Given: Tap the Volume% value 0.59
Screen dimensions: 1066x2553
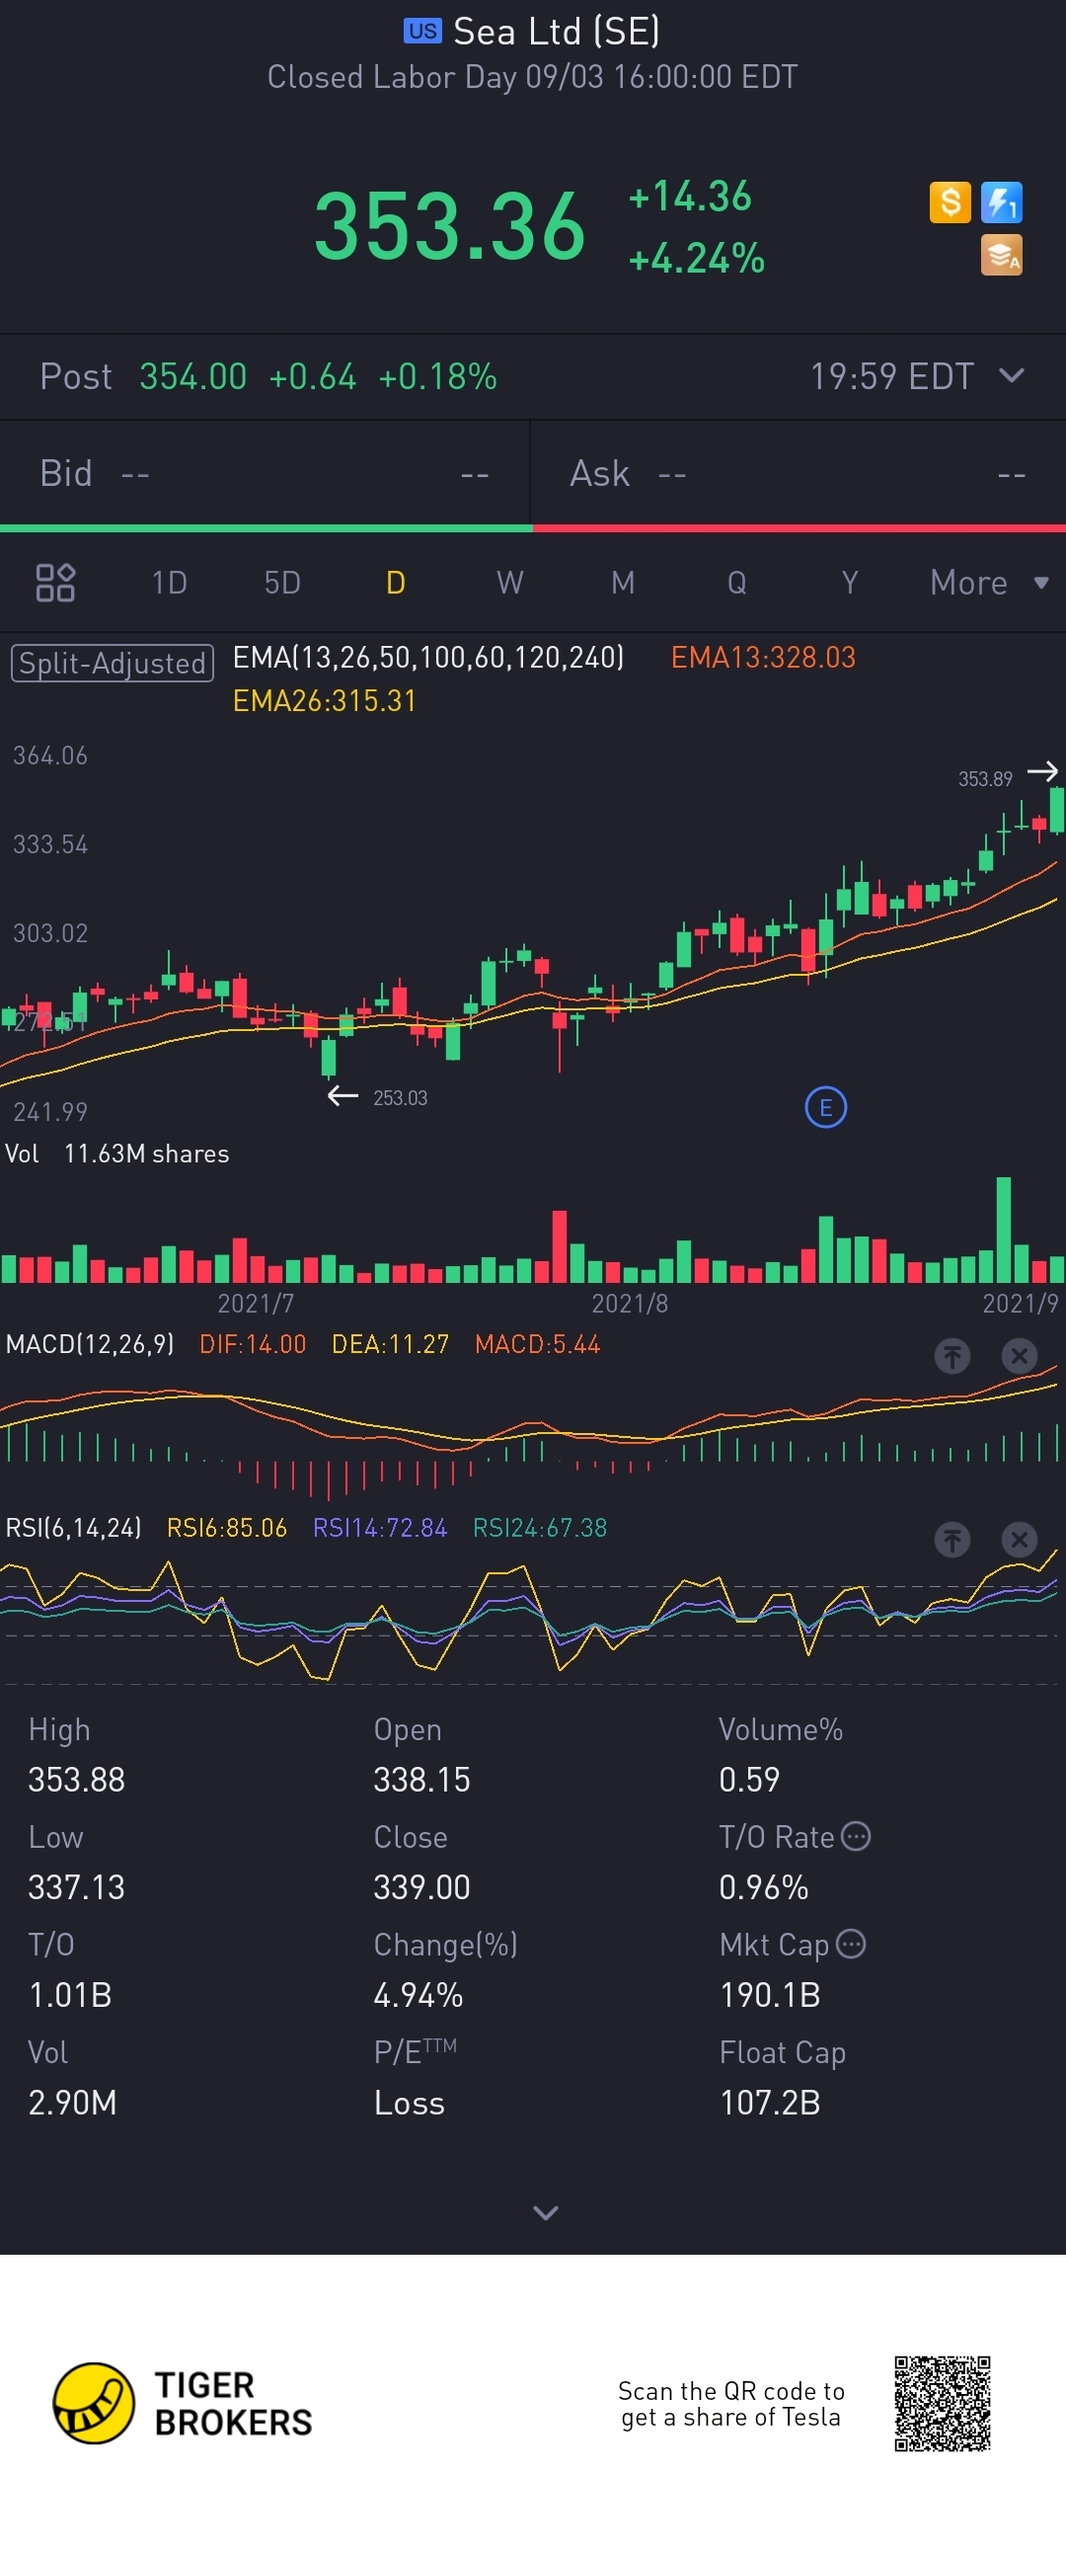Looking at the screenshot, I should pos(749,1779).
